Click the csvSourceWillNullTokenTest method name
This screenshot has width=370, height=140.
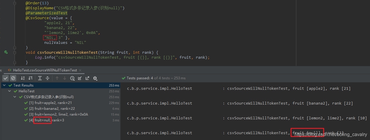[67, 52]
